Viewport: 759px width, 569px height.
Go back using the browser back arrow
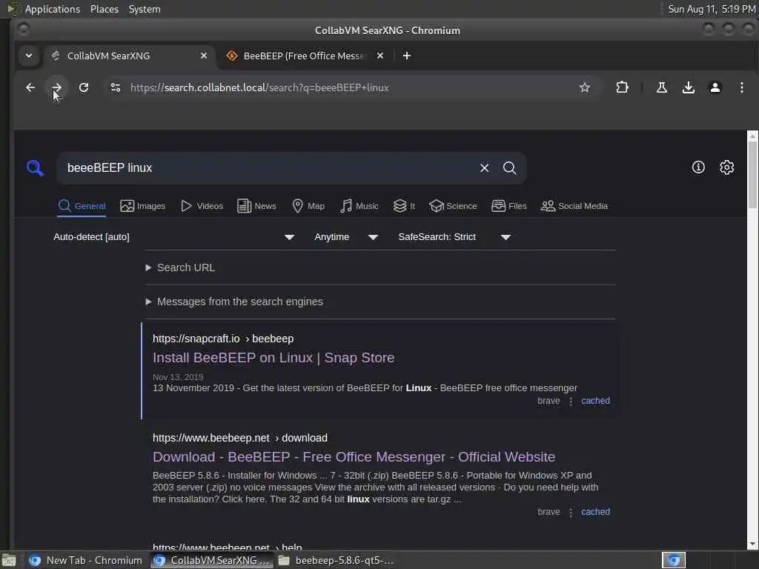pyautogui.click(x=30, y=87)
